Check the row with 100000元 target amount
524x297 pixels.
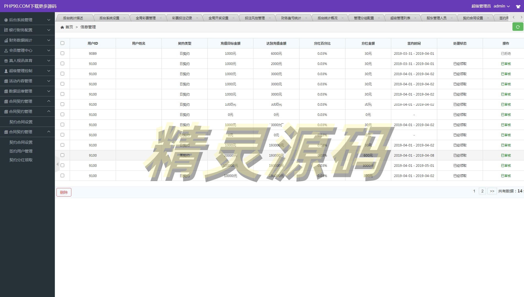[x=62, y=165]
